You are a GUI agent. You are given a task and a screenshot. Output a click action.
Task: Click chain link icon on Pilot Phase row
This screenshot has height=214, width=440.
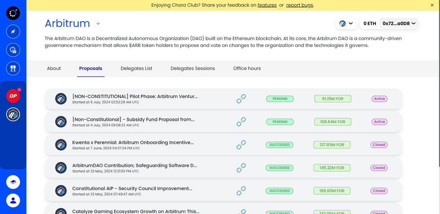tap(241, 99)
